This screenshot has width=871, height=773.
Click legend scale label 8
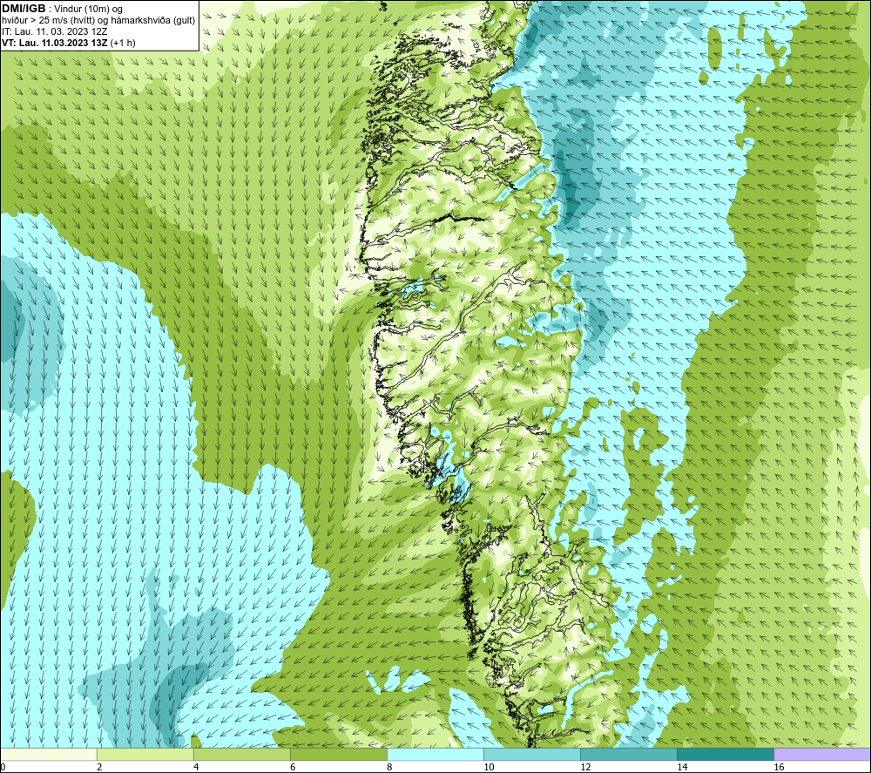point(389,767)
